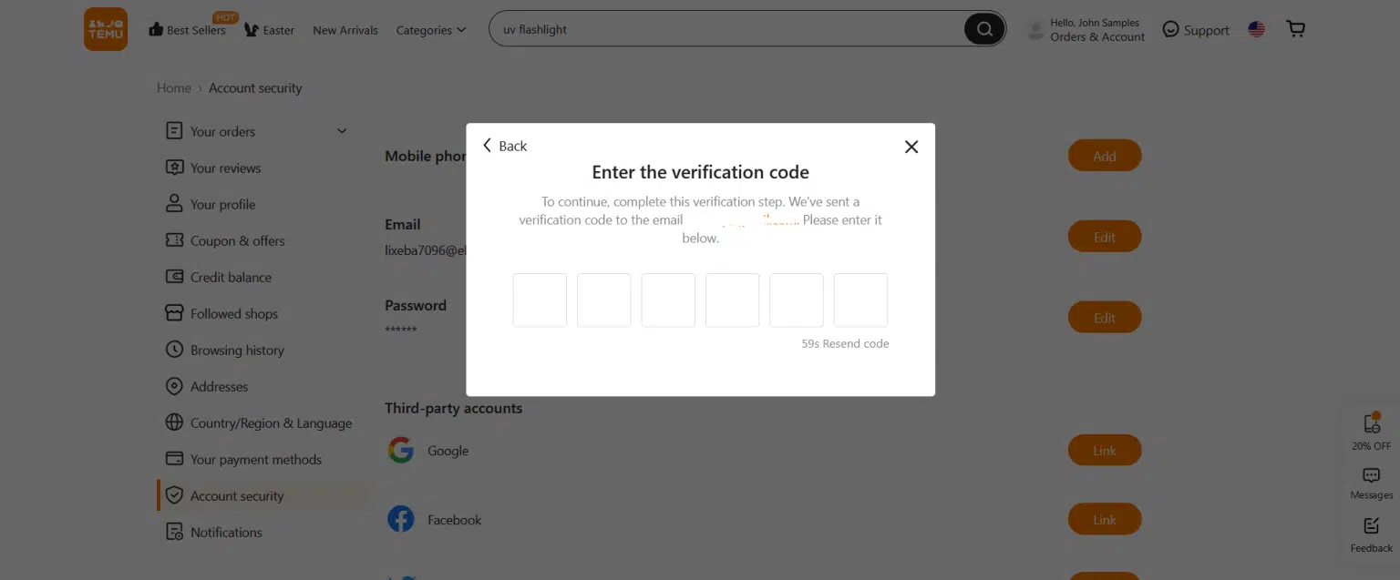Click the search magnifier icon
Image resolution: width=1400 pixels, height=580 pixels.
point(983,28)
